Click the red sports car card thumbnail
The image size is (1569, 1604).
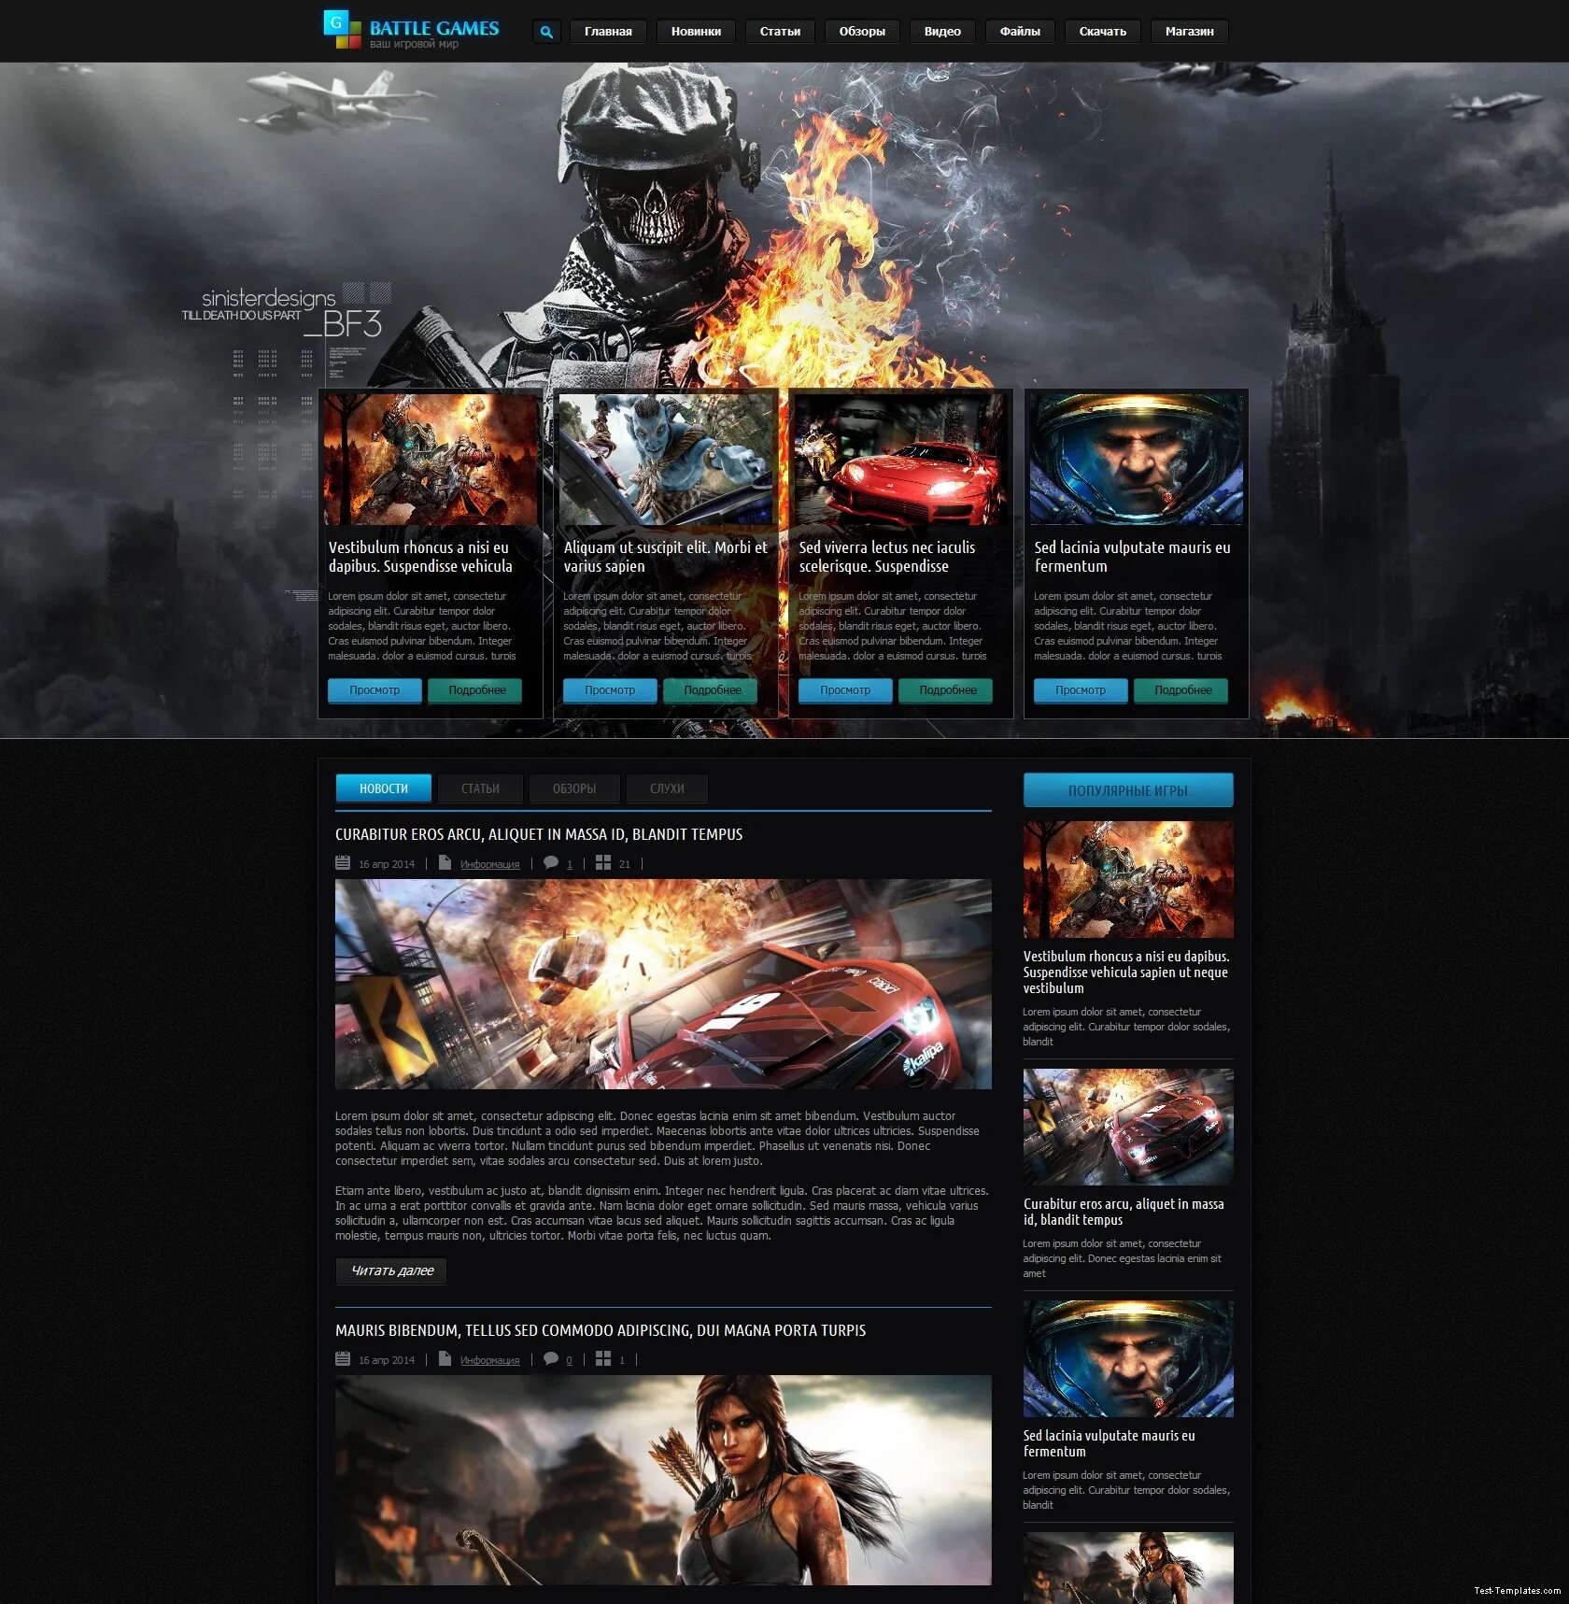901,459
